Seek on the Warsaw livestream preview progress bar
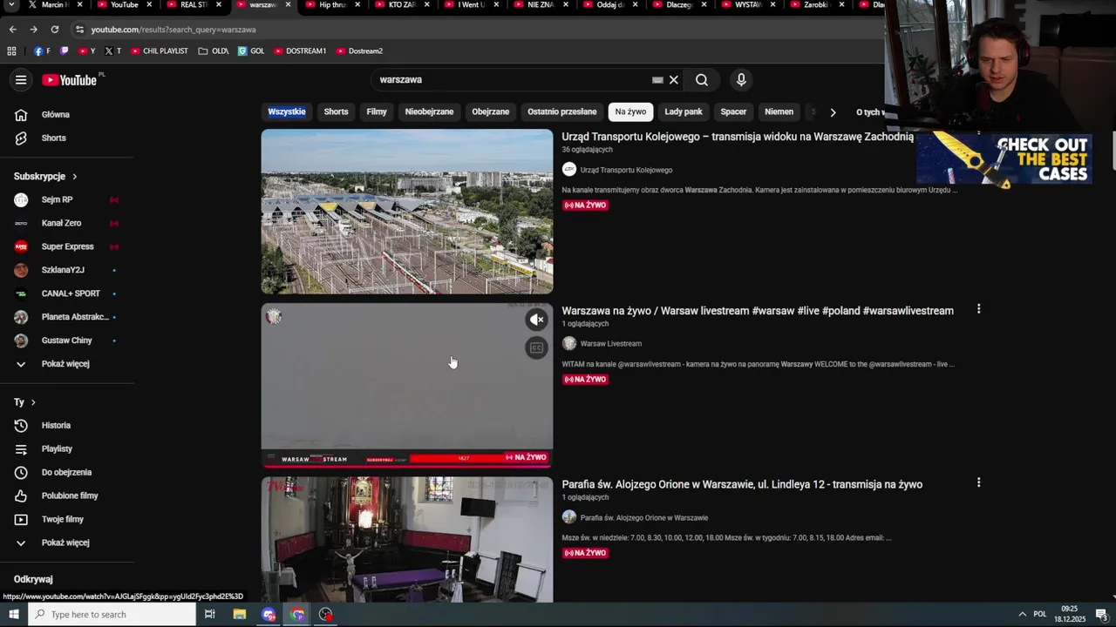 point(407,467)
